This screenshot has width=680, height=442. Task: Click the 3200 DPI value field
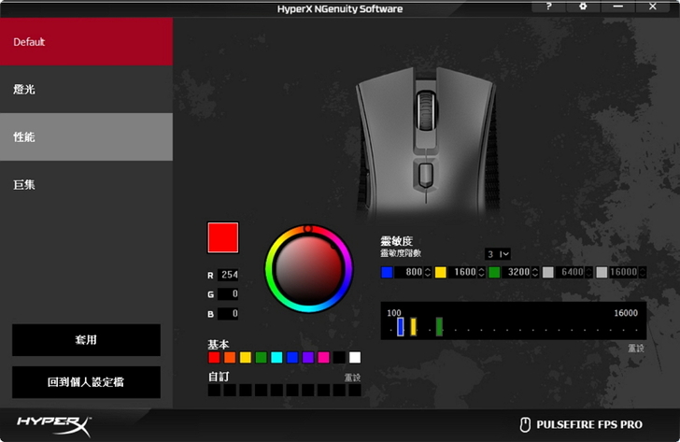coord(517,272)
